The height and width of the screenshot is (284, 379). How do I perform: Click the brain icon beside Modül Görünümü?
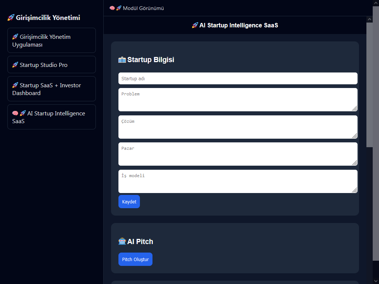(x=112, y=8)
